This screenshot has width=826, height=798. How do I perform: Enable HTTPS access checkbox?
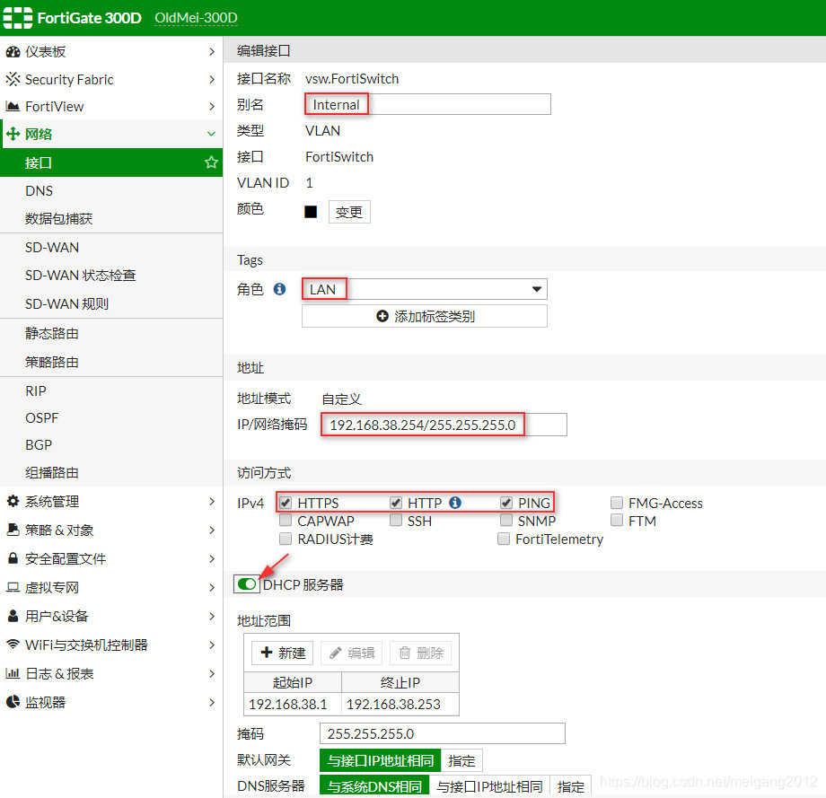(x=285, y=503)
